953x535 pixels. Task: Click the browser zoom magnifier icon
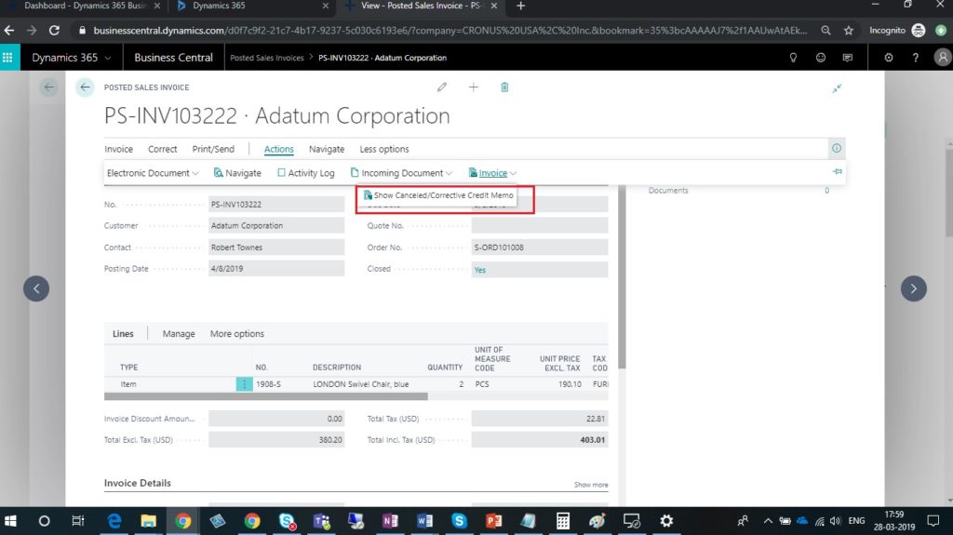pyautogui.click(x=825, y=31)
